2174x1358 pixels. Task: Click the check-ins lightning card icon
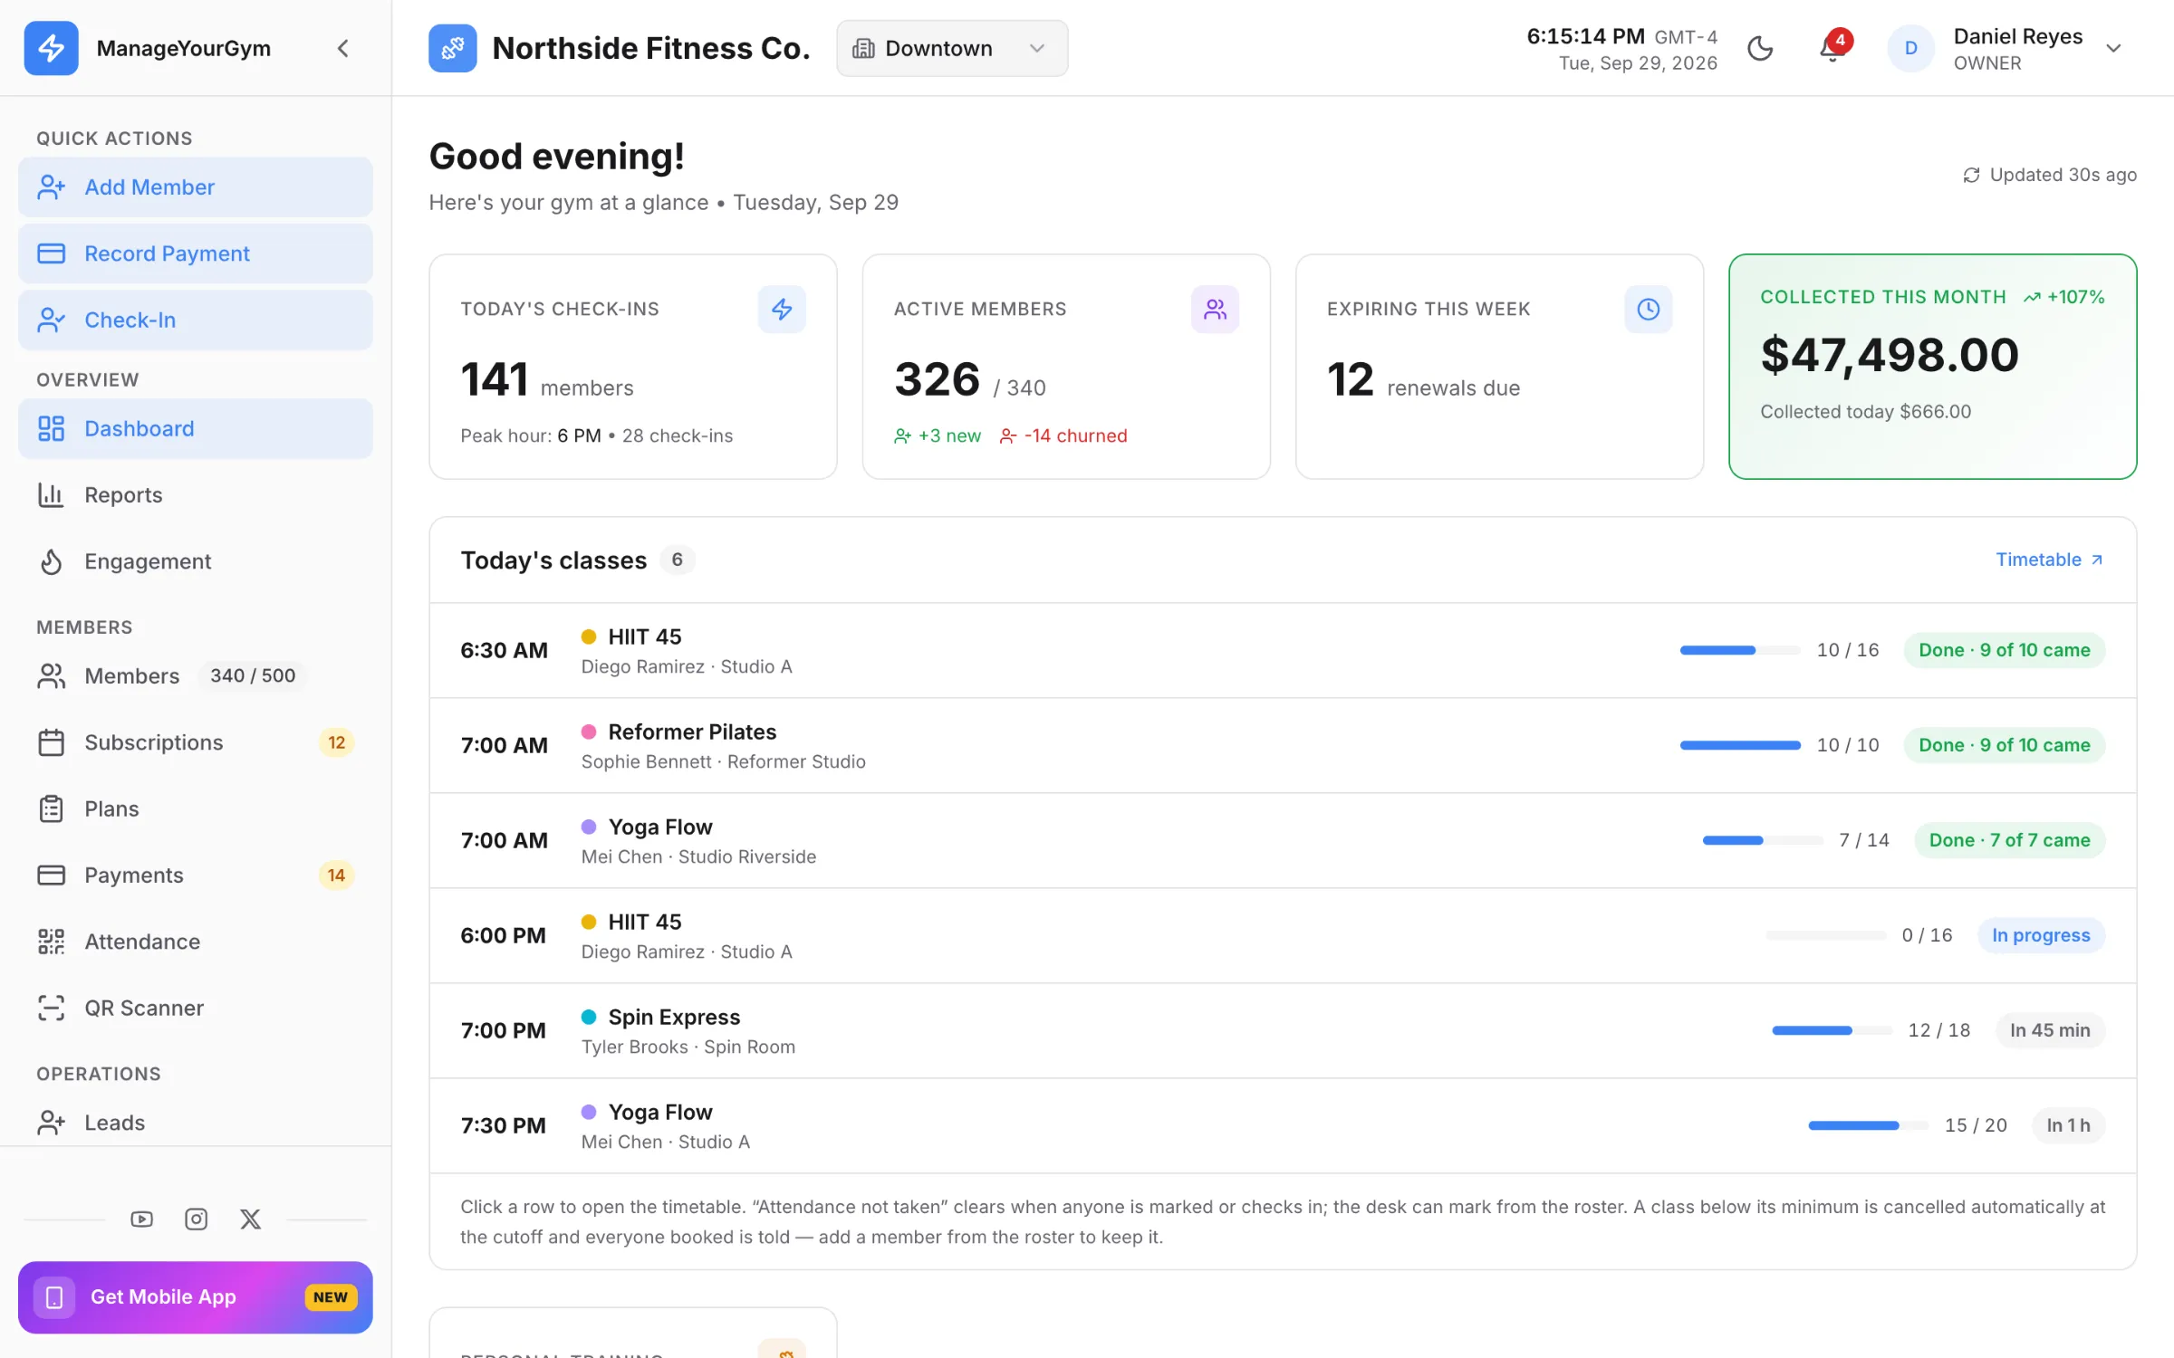[782, 310]
